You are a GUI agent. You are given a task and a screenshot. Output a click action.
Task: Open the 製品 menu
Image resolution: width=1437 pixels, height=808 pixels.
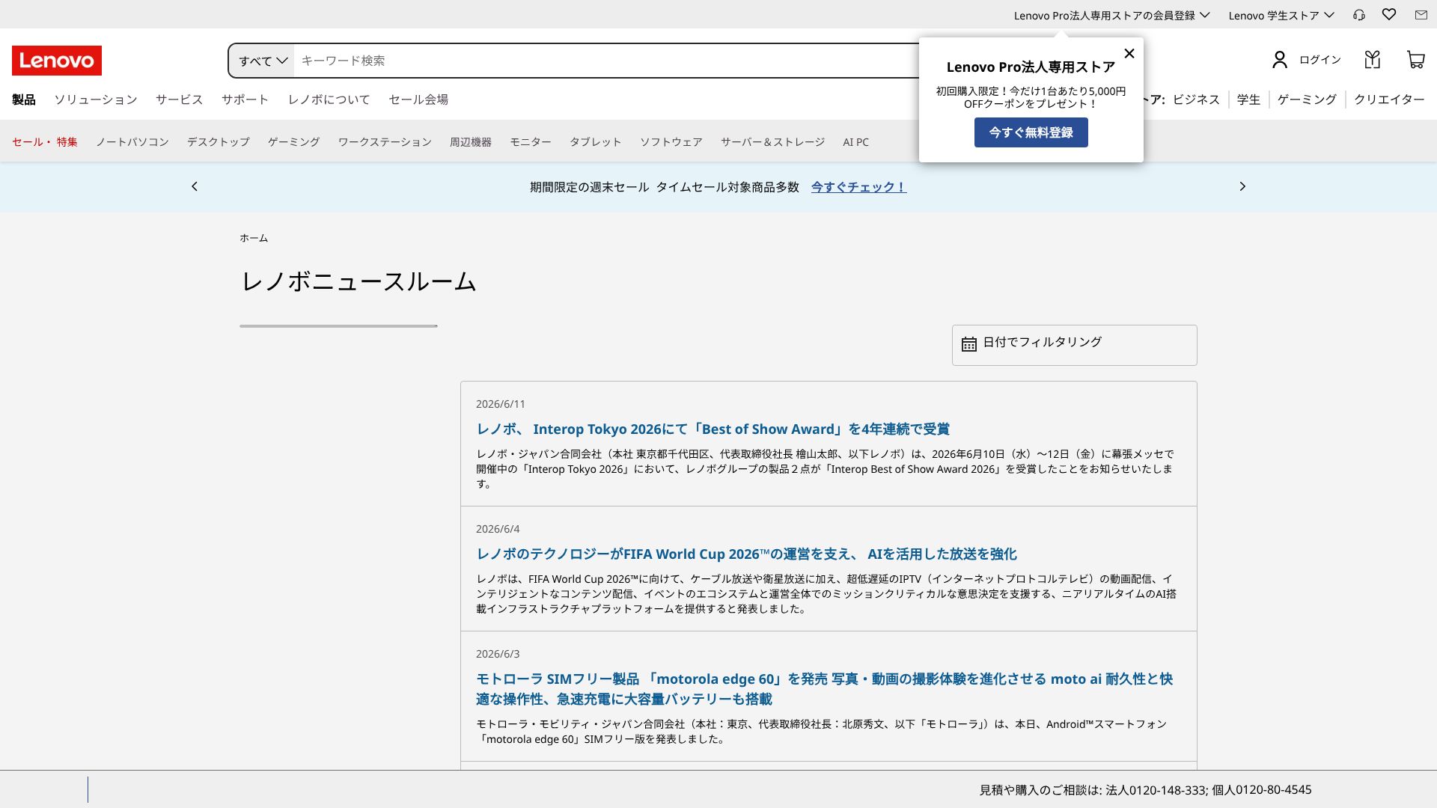pyautogui.click(x=24, y=100)
